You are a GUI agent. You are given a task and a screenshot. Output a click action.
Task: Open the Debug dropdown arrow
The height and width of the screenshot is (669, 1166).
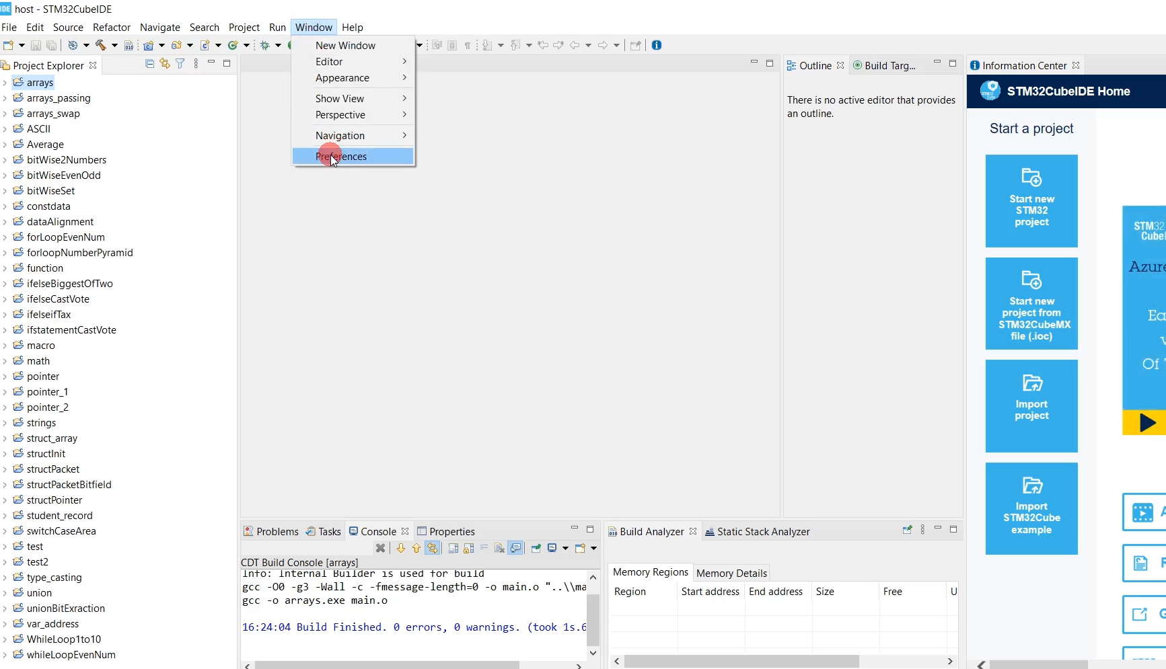click(x=278, y=45)
